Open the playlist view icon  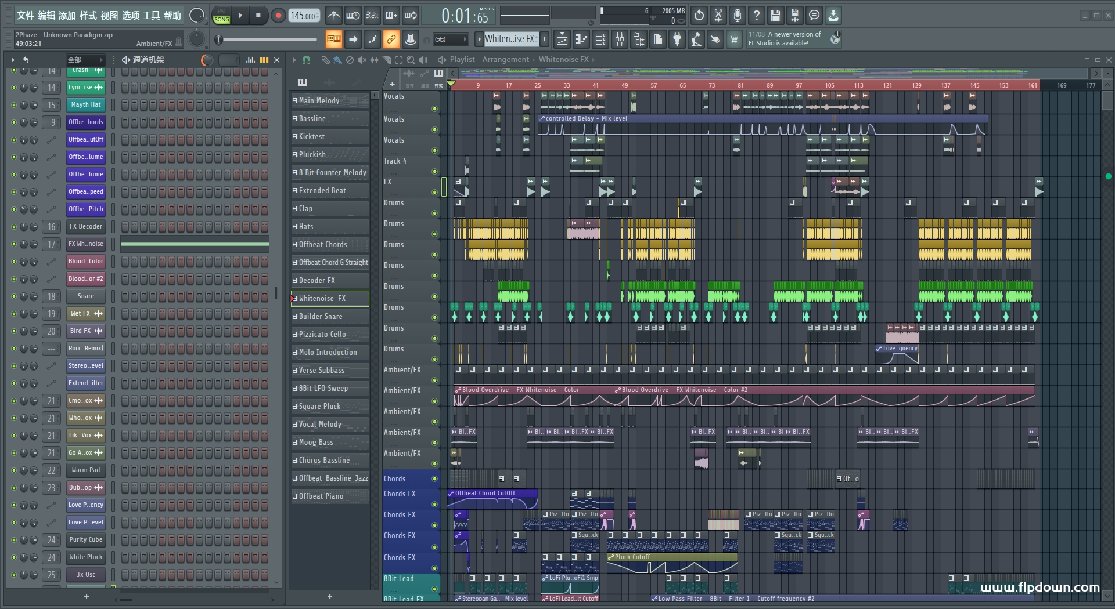pyautogui.click(x=562, y=39)
